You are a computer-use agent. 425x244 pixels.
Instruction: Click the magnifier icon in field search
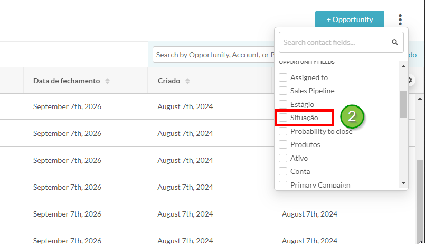click(x=395, y=42)
